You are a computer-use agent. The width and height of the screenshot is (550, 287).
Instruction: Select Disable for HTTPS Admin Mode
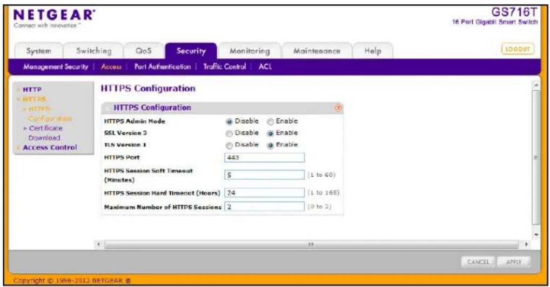229,122
